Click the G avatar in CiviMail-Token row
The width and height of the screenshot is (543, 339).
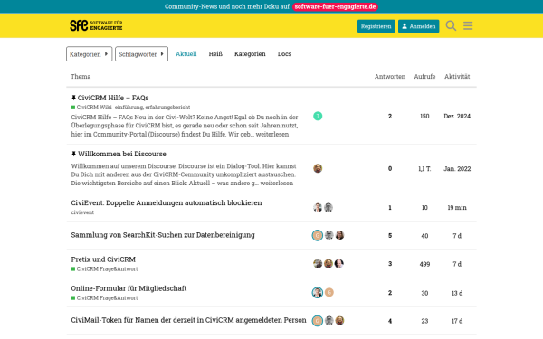pyautogui.click(x=318, y=321)
